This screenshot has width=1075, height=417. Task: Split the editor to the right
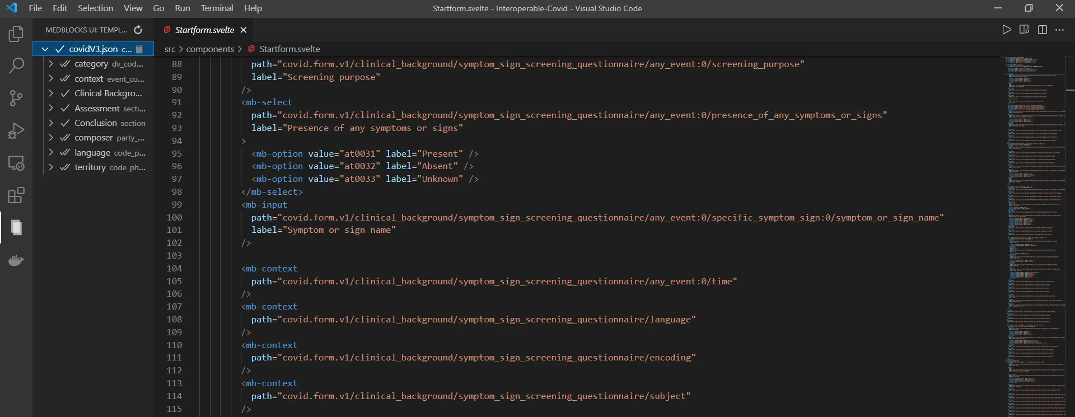(x=1042, y=30)
